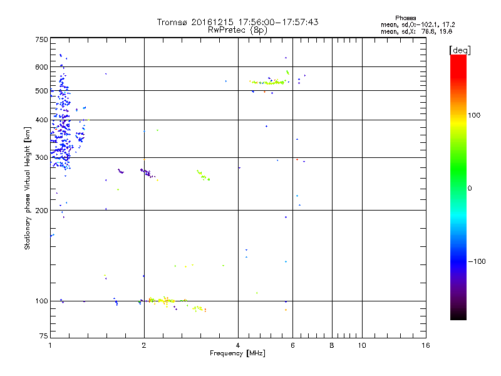Click the green echo cluster near 3 MHz, 260 km

click(203, 175)
